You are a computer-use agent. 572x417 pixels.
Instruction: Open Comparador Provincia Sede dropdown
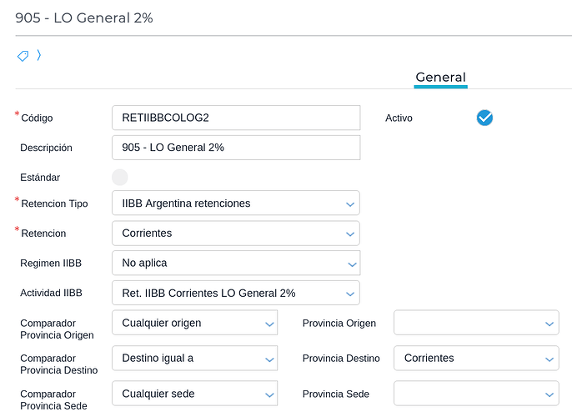click(194, 394)
